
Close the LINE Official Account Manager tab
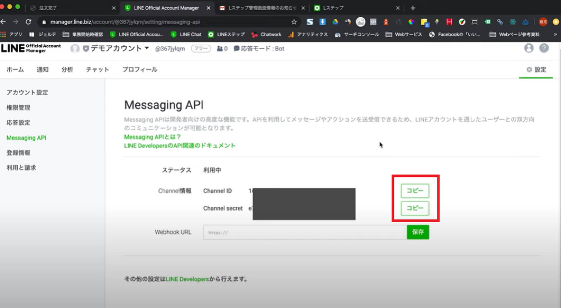click(208, 8)
